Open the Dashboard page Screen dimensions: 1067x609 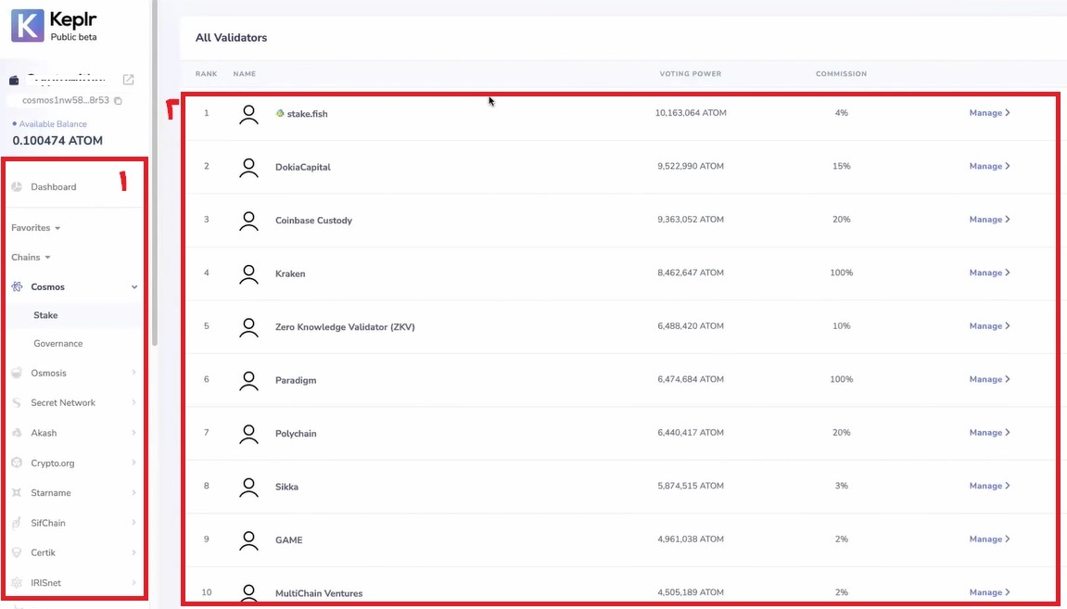pos(53,186)
